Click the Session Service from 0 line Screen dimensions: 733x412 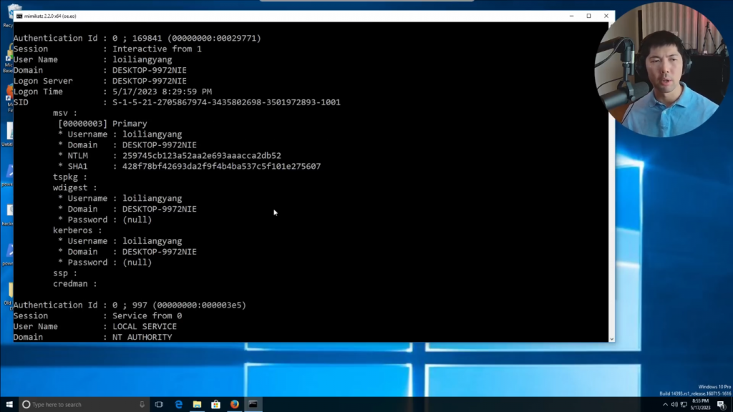click(x=97, y=315)
